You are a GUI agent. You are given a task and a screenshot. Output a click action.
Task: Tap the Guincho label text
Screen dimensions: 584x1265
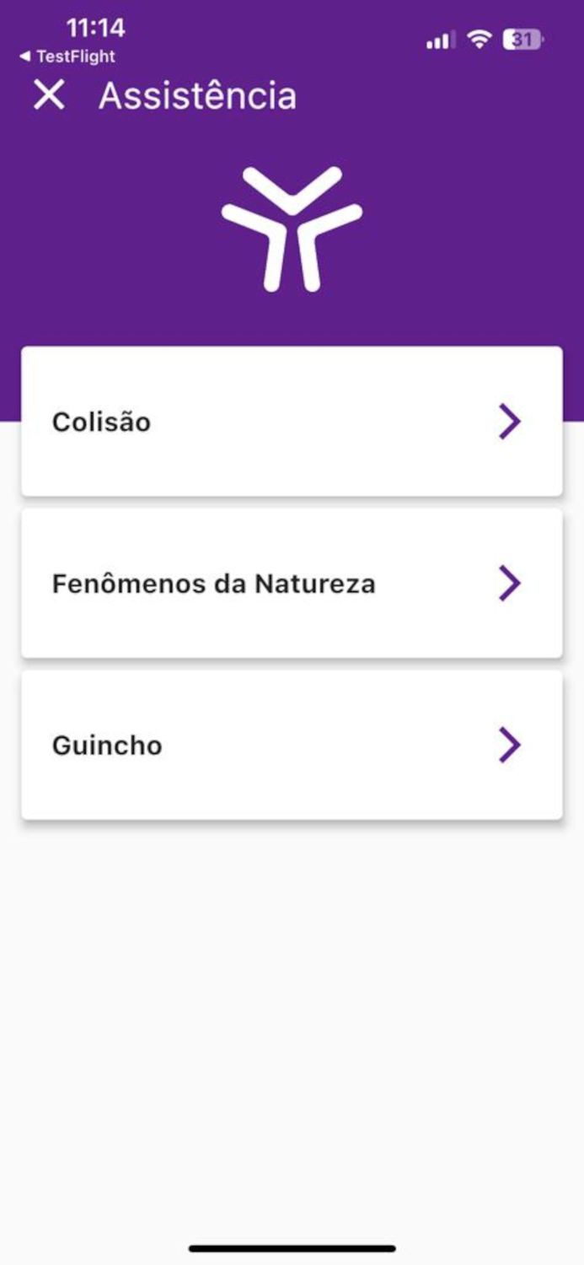click(106, 745)
